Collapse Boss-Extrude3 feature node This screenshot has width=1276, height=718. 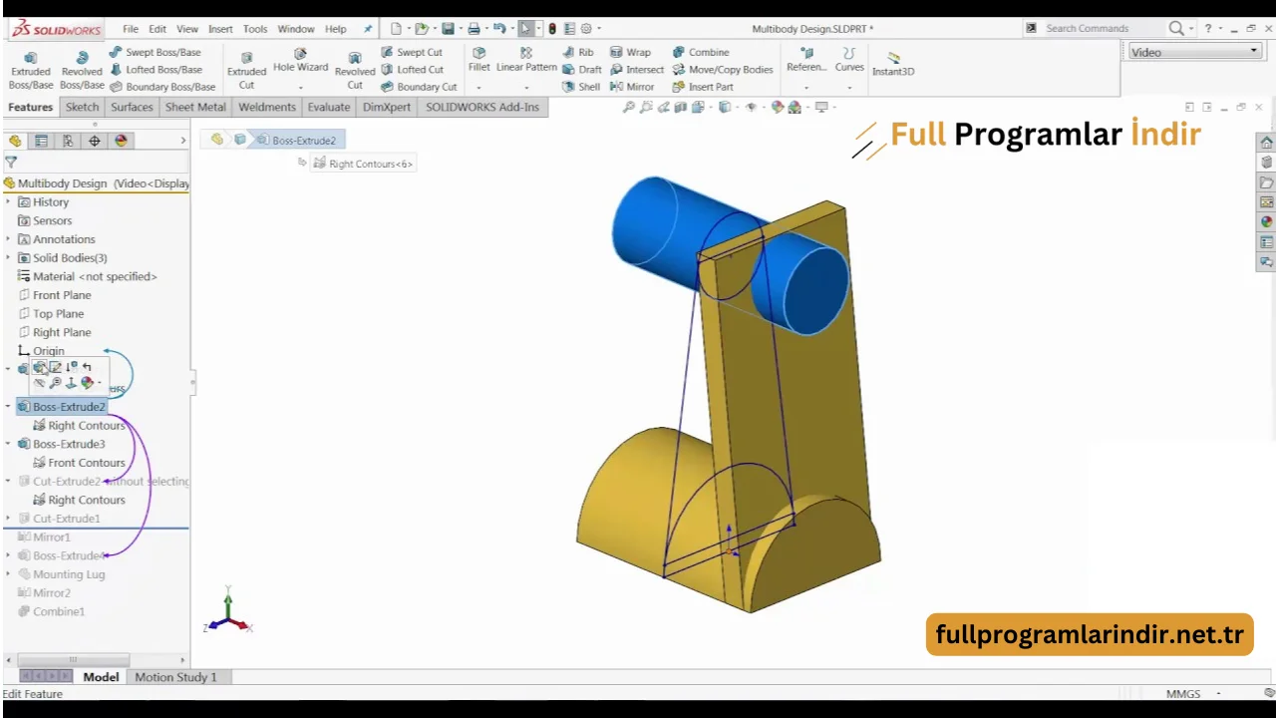tap(9, 444)
